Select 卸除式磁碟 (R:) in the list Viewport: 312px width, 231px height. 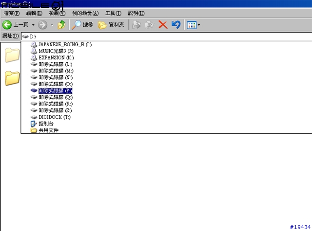56,104
